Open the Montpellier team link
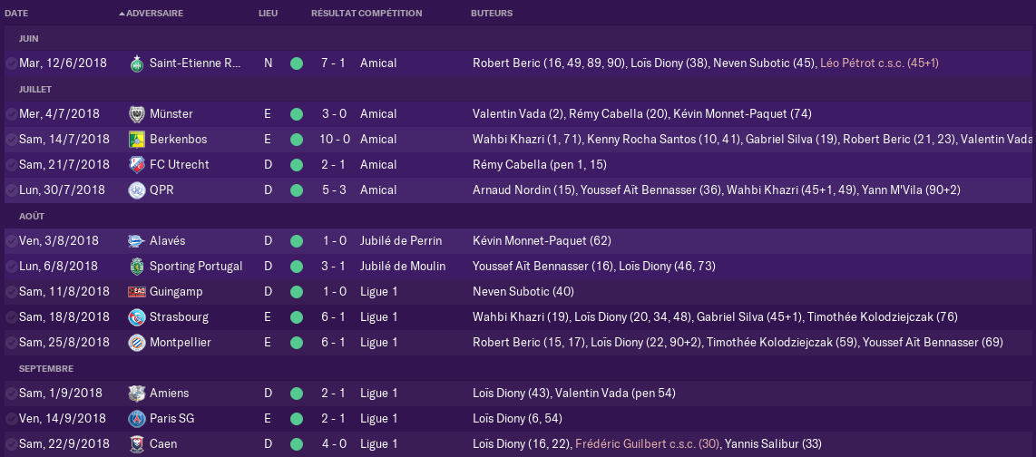 click(181, 342)
